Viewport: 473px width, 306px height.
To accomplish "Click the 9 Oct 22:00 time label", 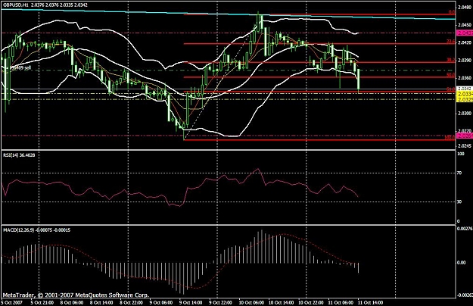I will (x=221, y=303).
